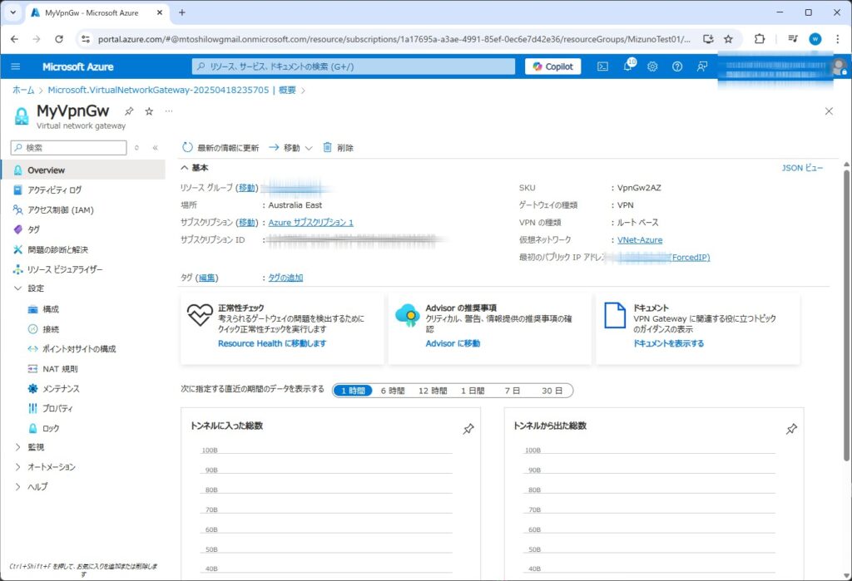Launch Cloud Shell from the top bar
Viewport: 852px width, 581px height.
pyautogui.click(x=602, y=66)
